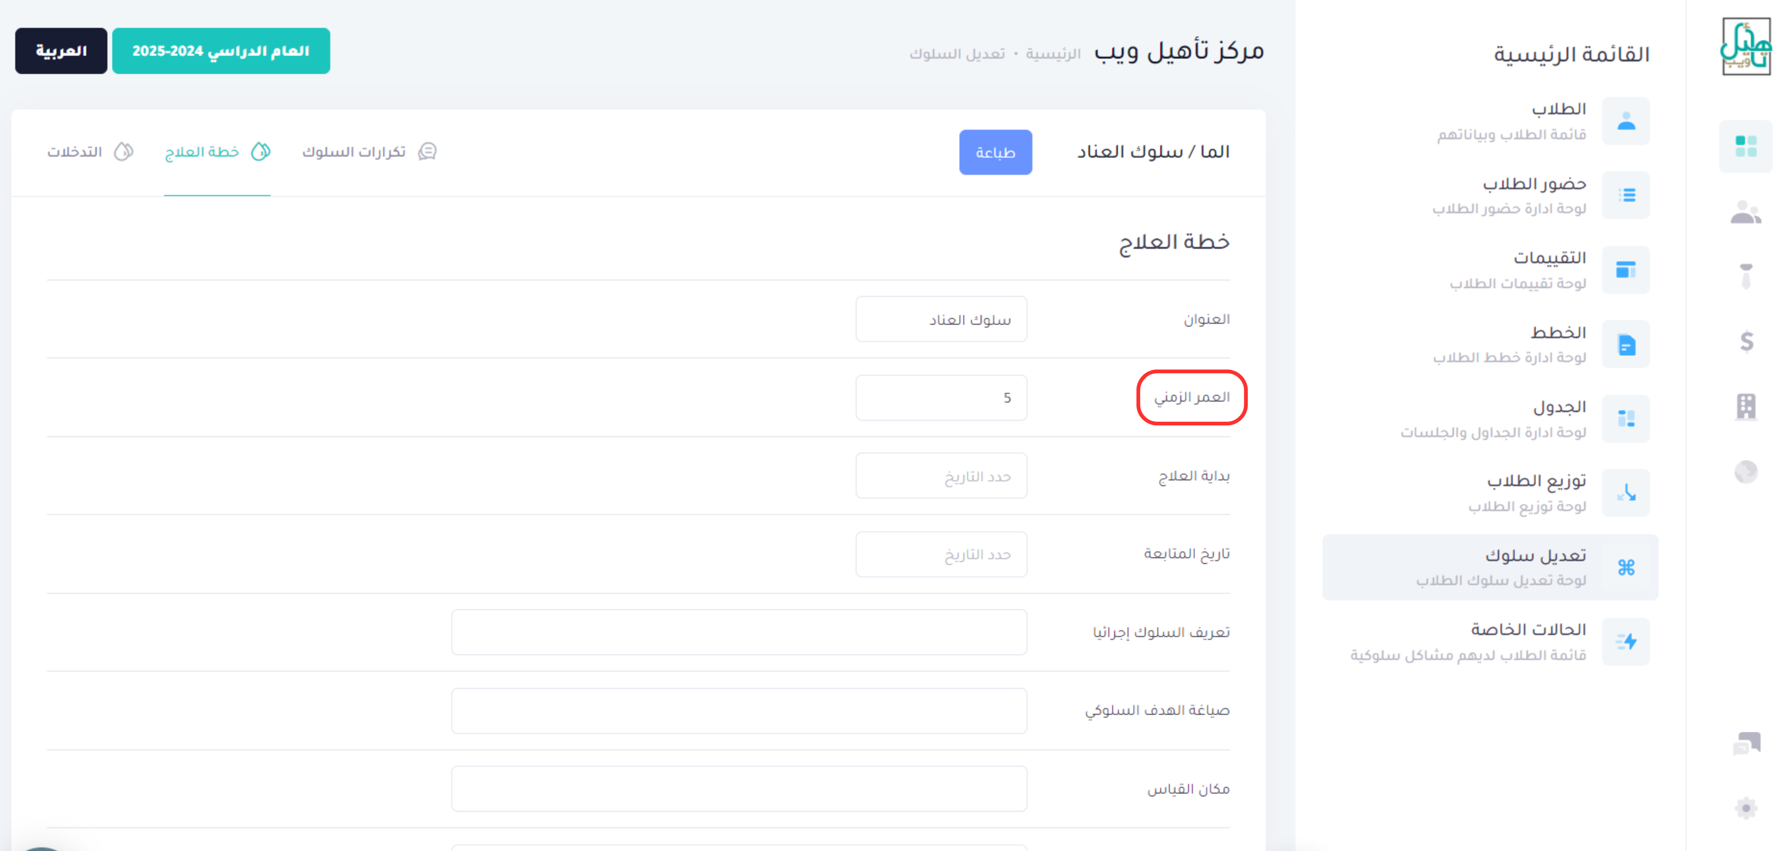Click the building icon in rail
The height and width of the screenshot is (851, 1784).
(1746, 406)
